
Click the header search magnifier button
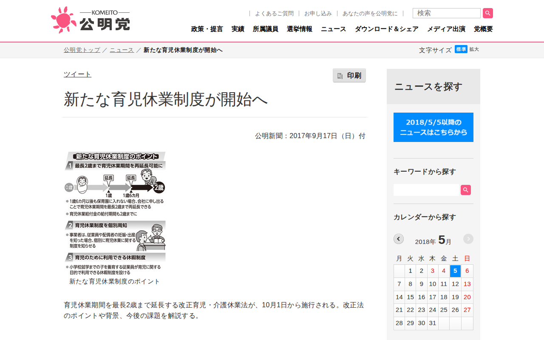[488, 13]
